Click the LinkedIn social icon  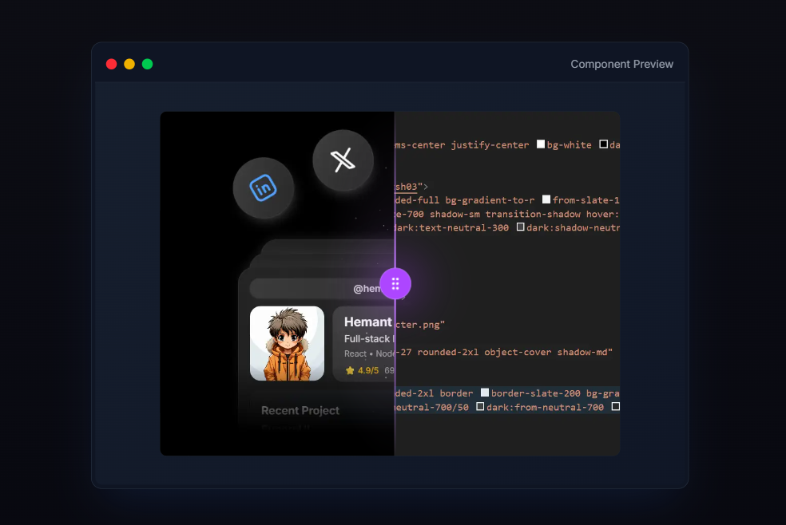tap(264, 188)
